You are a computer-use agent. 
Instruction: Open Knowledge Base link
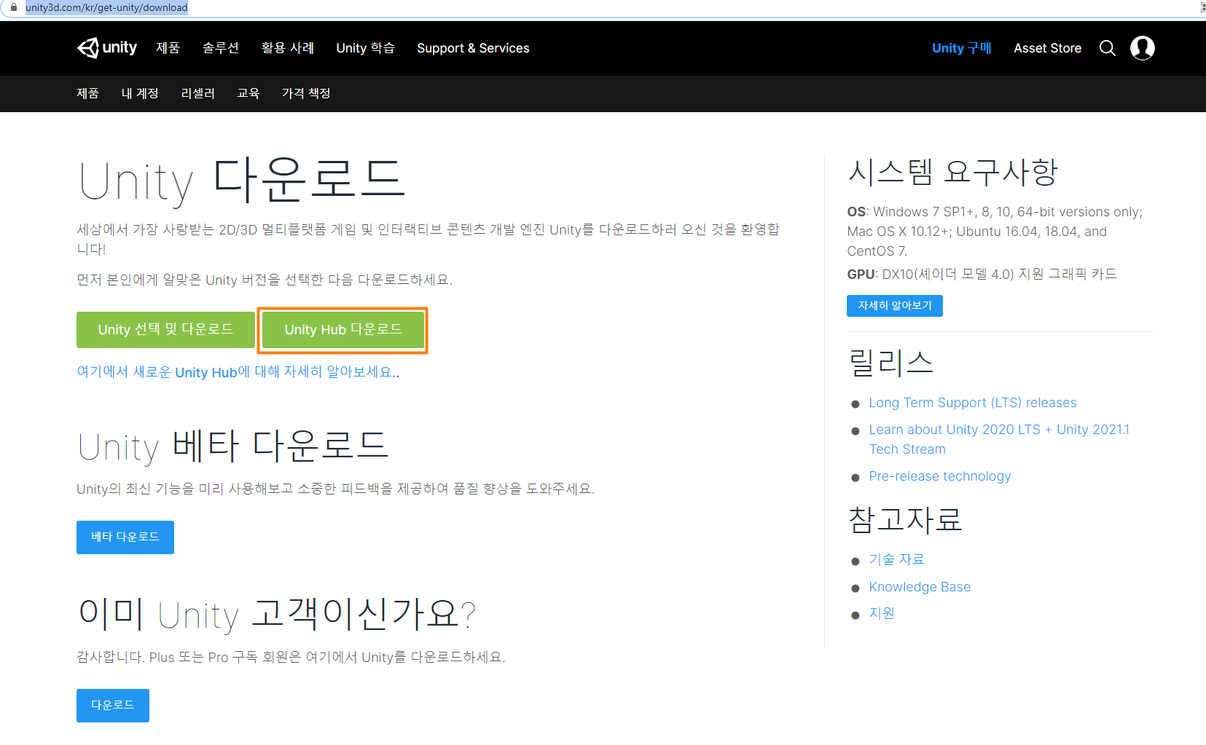point(919,587)
